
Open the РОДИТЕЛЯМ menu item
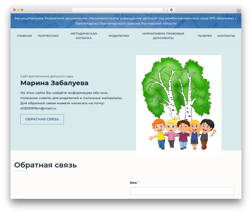click(x=119, y=36)
